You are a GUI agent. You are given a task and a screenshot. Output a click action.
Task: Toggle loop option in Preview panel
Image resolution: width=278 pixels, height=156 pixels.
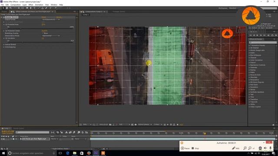(x=272, y=35)
